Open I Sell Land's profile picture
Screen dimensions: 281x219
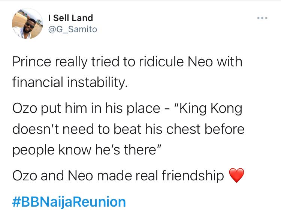pos(27,24)
